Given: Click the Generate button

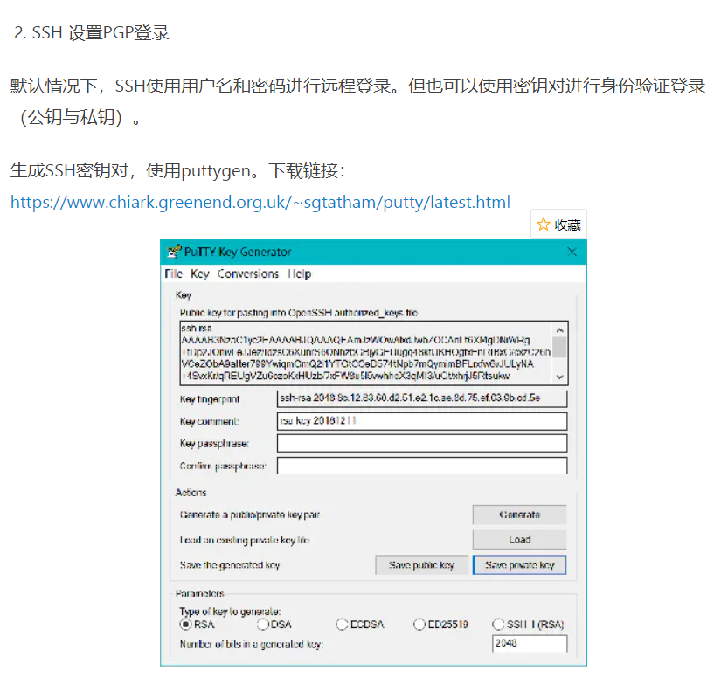Looking at the screenshot, I should click(518, 515).
